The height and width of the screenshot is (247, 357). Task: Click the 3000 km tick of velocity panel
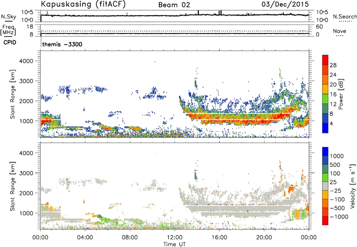pyautogui.click(x=26, y=173)
